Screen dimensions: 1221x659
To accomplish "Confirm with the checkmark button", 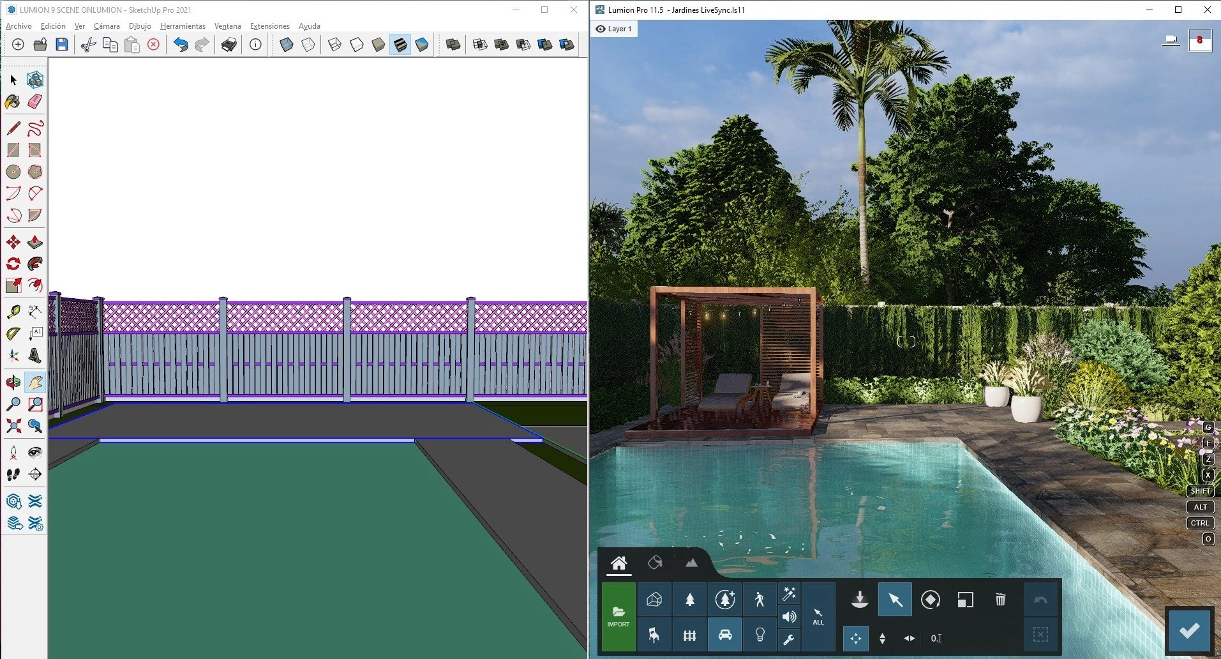I will (x=1189, y=631).
